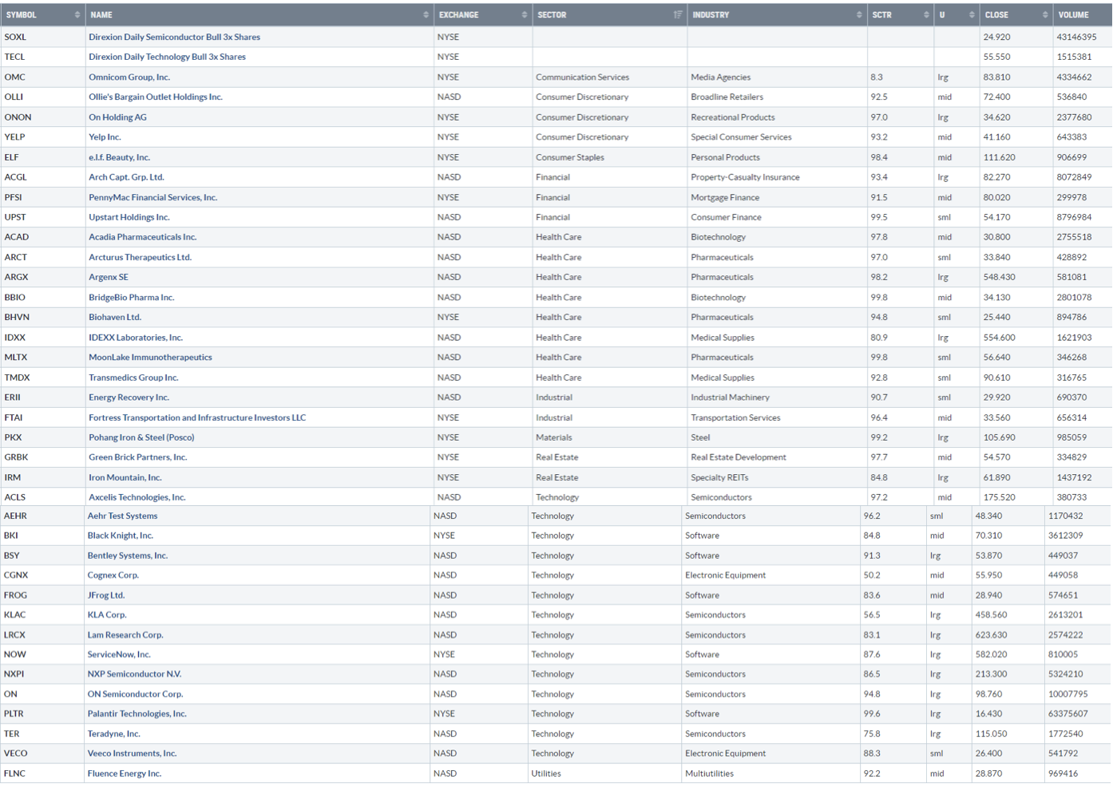Open the Biohaven Ltd. link

click(x=115, y=317)
